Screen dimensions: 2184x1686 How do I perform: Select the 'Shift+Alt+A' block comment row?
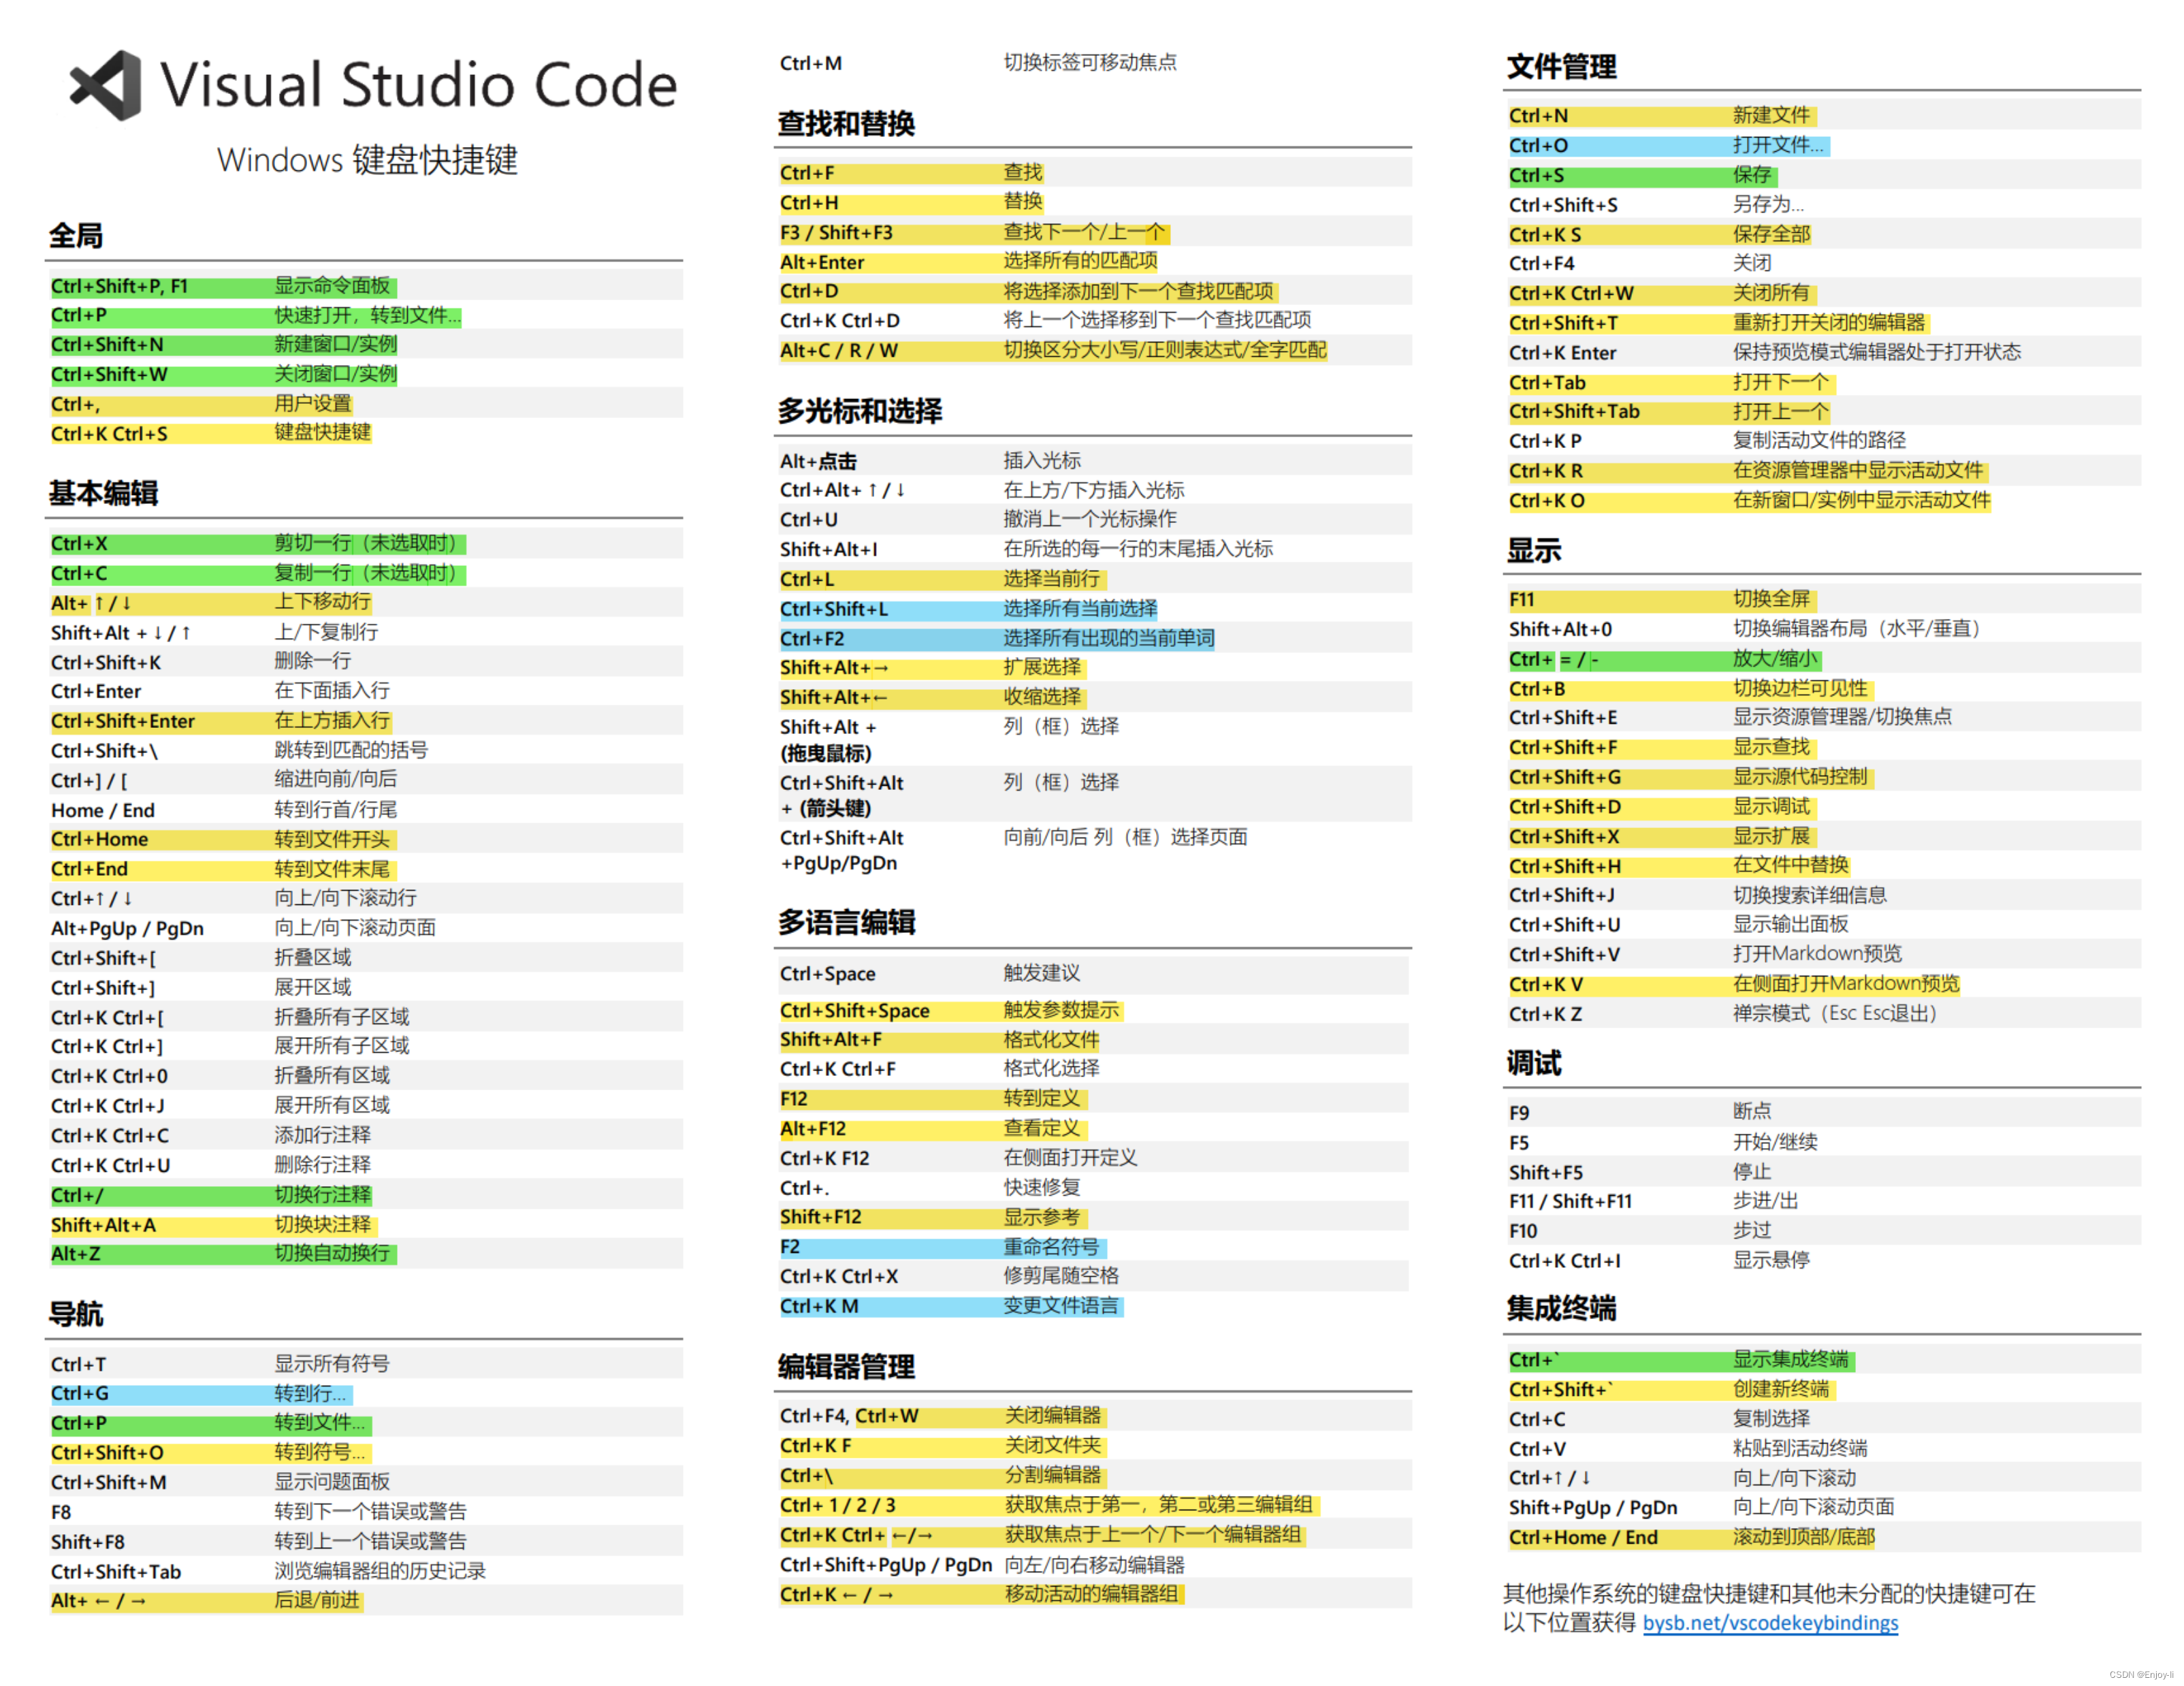point(366,1225)
